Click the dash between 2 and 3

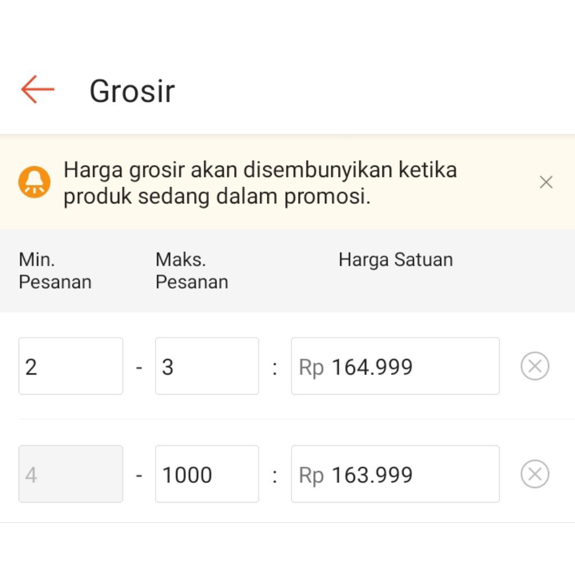tap(139, 368)
